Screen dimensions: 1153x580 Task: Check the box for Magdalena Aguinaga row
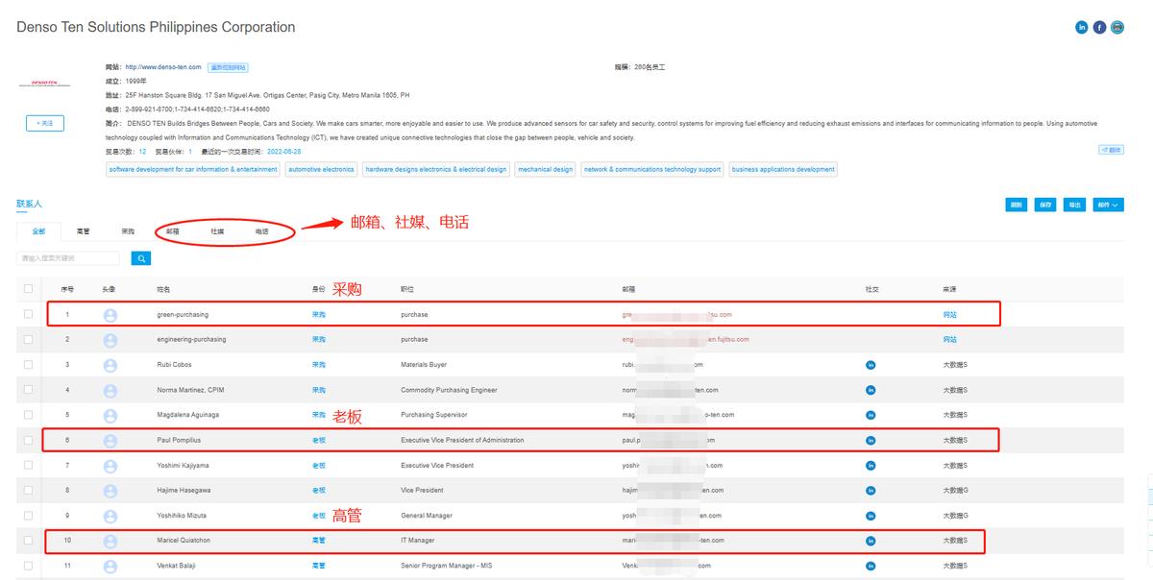coord(28,415)
